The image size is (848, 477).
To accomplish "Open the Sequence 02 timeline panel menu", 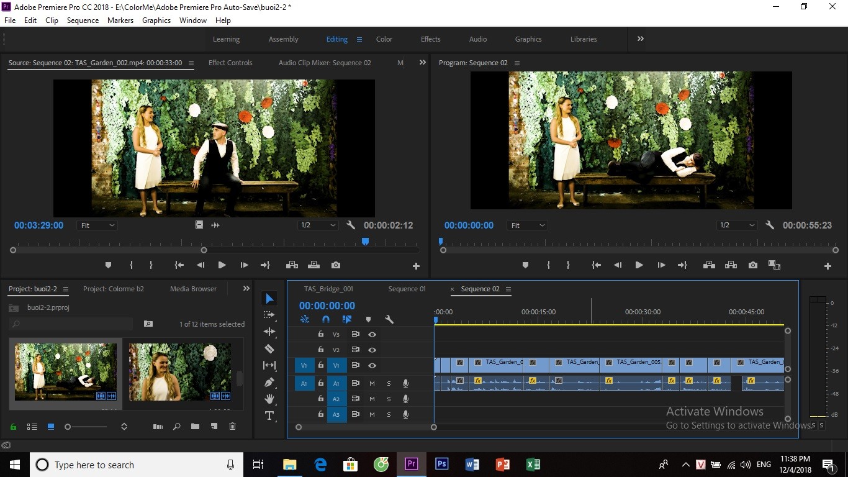I will click(x=508, y=289).
